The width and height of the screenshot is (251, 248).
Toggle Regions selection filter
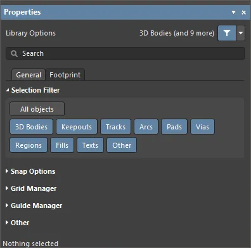(29, 145)
